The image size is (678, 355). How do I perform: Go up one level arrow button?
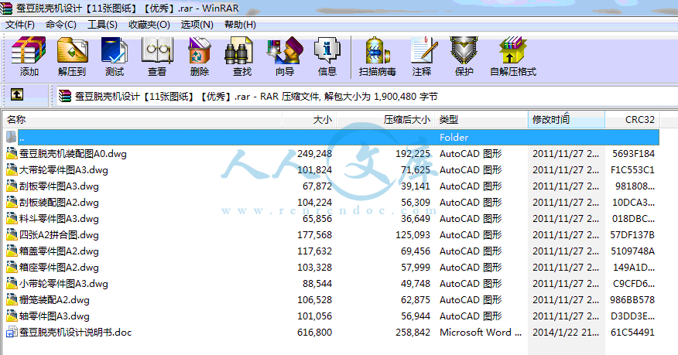click(x=17, y=94)
